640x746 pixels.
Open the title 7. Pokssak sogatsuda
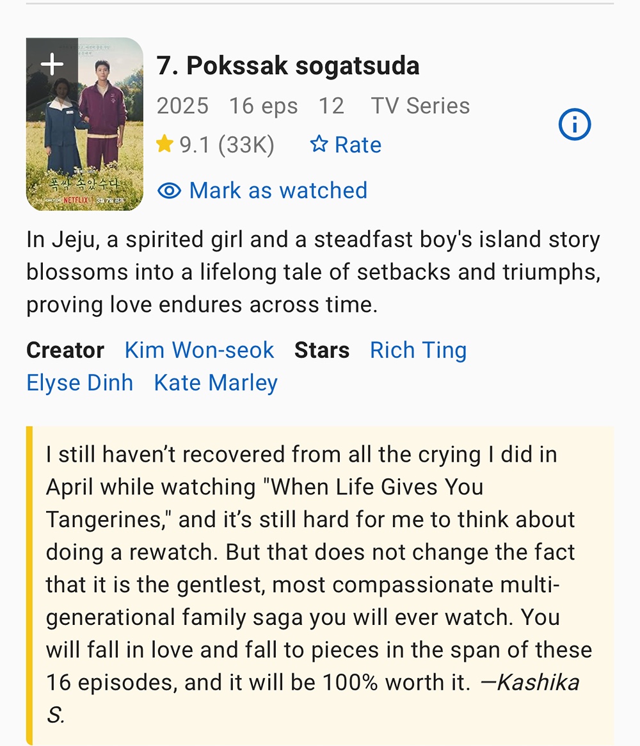[288, 66]
